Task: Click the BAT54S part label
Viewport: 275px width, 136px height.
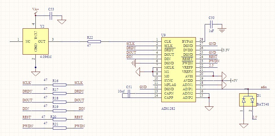Action: click(263, 104)
